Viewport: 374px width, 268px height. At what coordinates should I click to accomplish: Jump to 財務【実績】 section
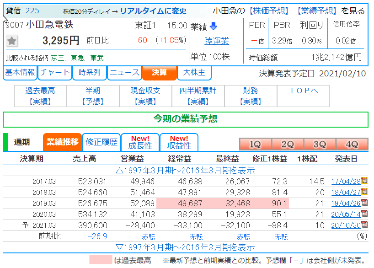(x=251, y=96)
